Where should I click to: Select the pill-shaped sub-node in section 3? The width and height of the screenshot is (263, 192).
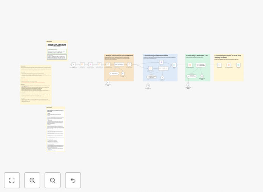click(x=192, y=76)
